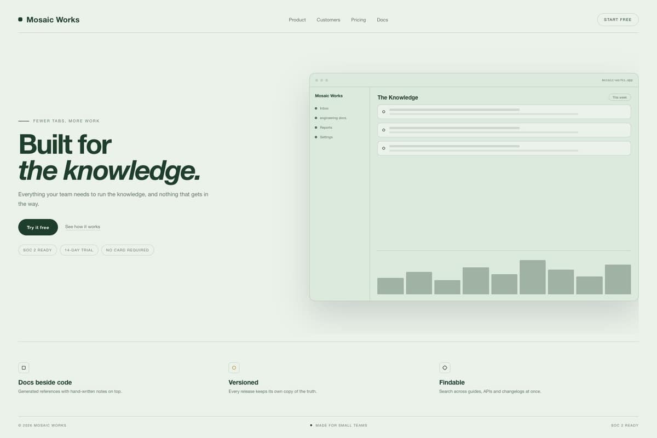Go to the Pricing nav item
This screenshot has height=438, width=657.
pos(359,20)
